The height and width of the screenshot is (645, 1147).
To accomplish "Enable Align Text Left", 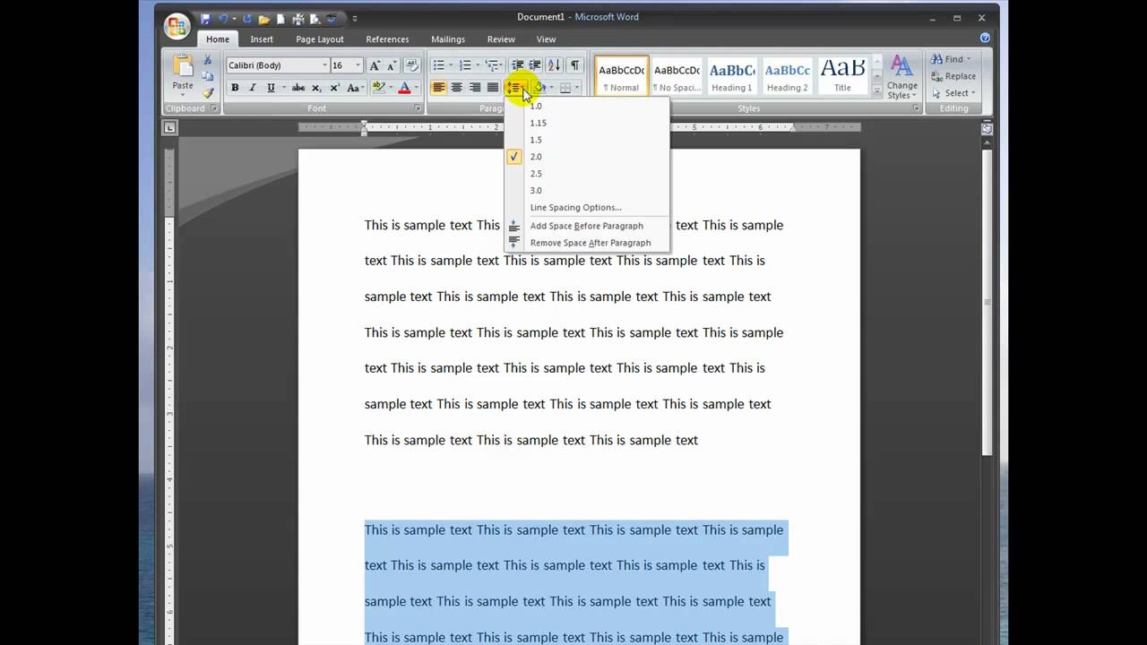I will (439, 88).
